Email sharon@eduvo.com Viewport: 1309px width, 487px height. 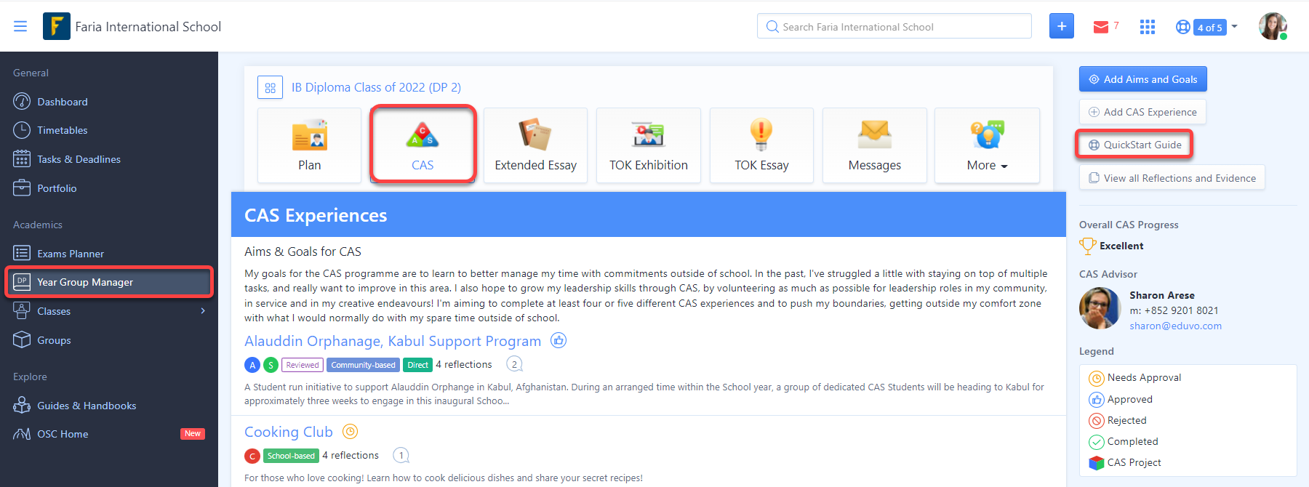(x=1175, y=326)
